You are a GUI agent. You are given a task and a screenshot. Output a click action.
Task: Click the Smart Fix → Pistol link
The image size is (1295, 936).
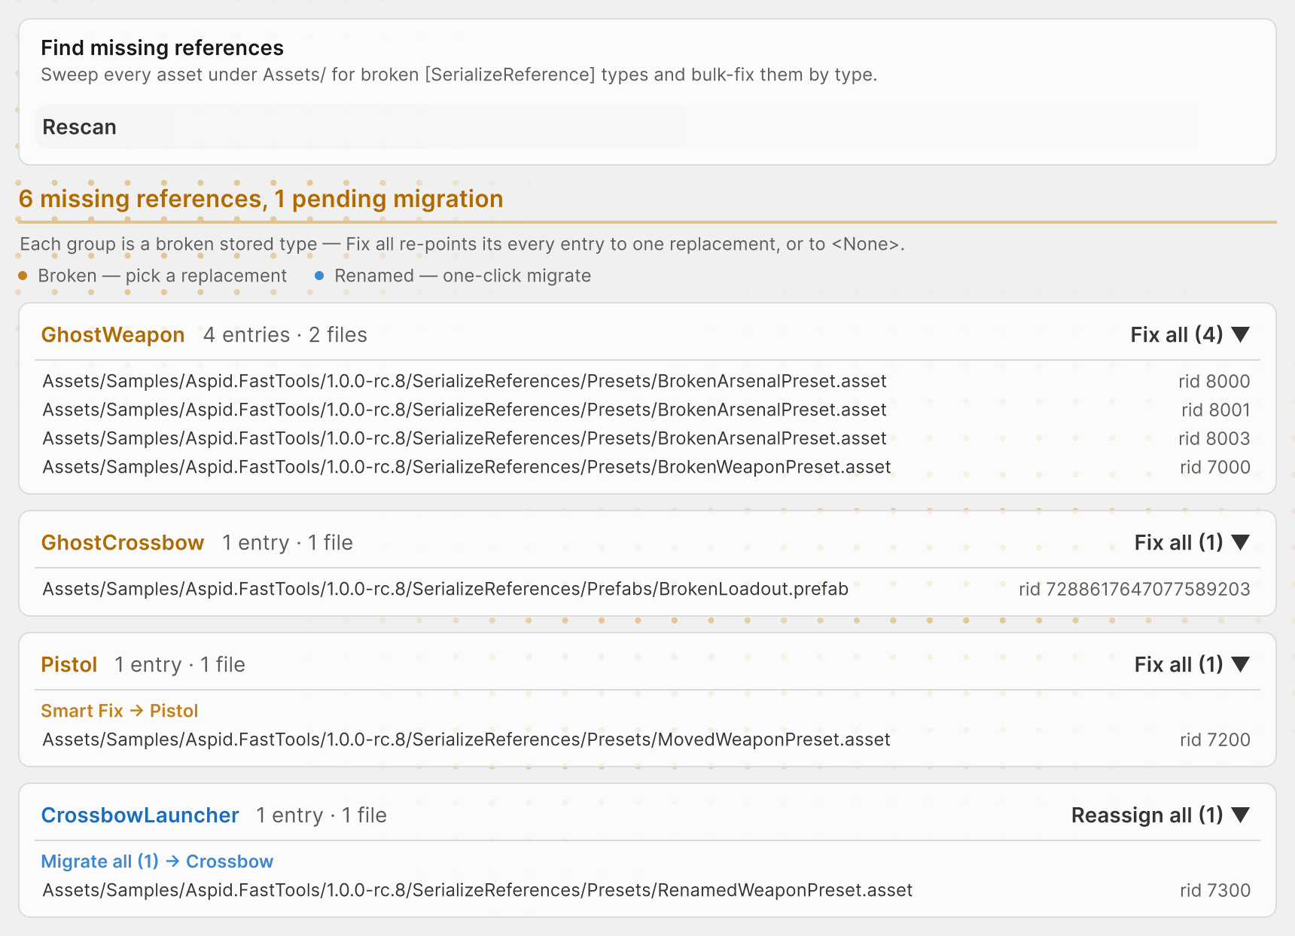[x=119, y=711]
